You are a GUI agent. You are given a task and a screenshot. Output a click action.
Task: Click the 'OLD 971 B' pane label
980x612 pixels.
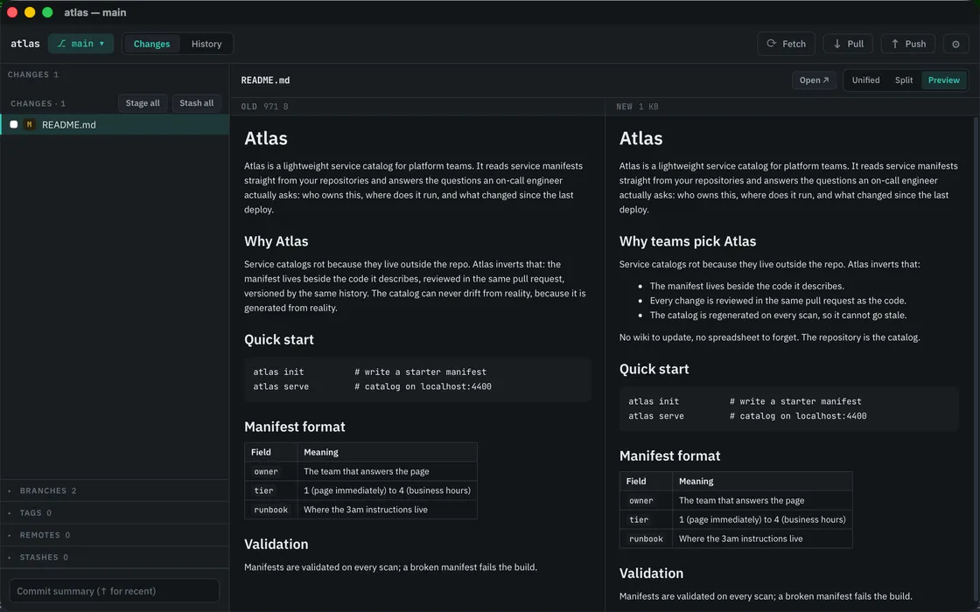point(265,107)
